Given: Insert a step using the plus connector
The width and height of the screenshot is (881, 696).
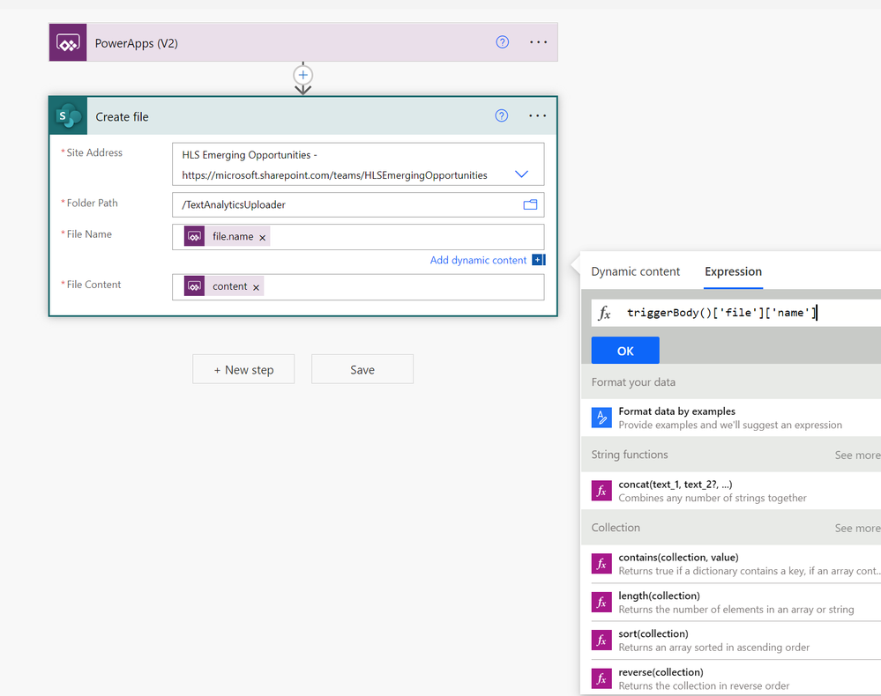Looking at the screenshot, I should click(x=302, y=75).
